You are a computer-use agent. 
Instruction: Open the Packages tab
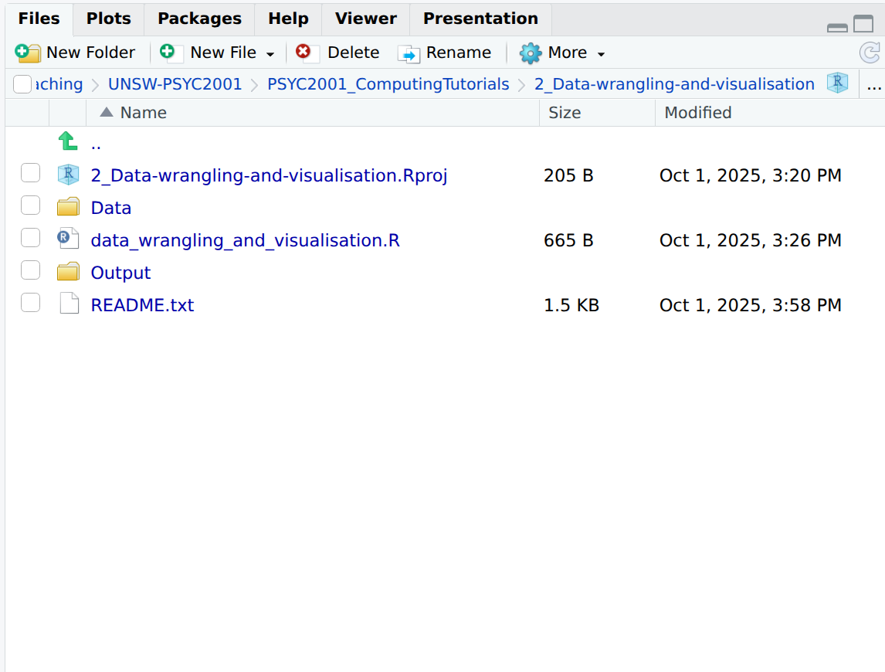pos(199,19)
